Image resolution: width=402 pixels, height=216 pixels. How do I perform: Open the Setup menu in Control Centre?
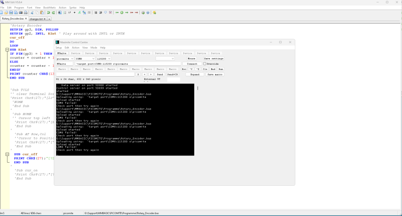[58, 48]
